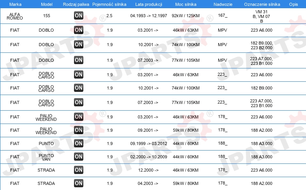Click the Moc silnika column header
Viewport: 306px width, 190px height.
click(186, 4)
